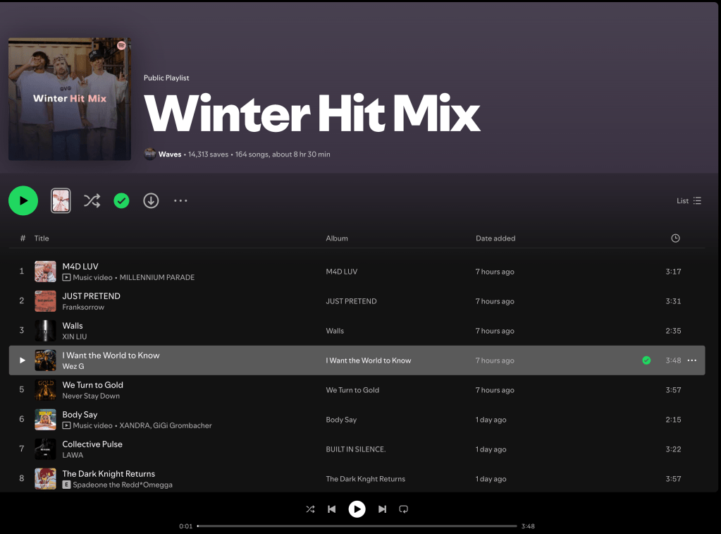Viewport: 721px width, 534px height.
Task: Click the # column header
Action: (23, 238)
